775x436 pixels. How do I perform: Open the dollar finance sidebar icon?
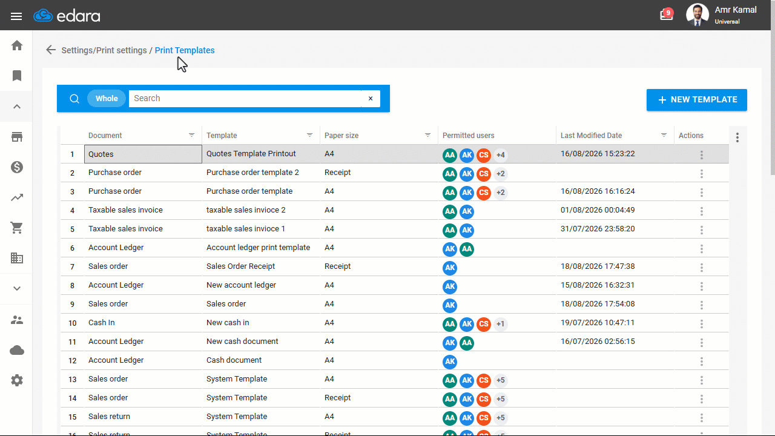17,167
